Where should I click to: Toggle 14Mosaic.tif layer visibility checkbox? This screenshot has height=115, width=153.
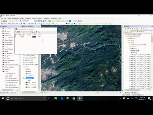pyautogui.click(x=25, y=78)
